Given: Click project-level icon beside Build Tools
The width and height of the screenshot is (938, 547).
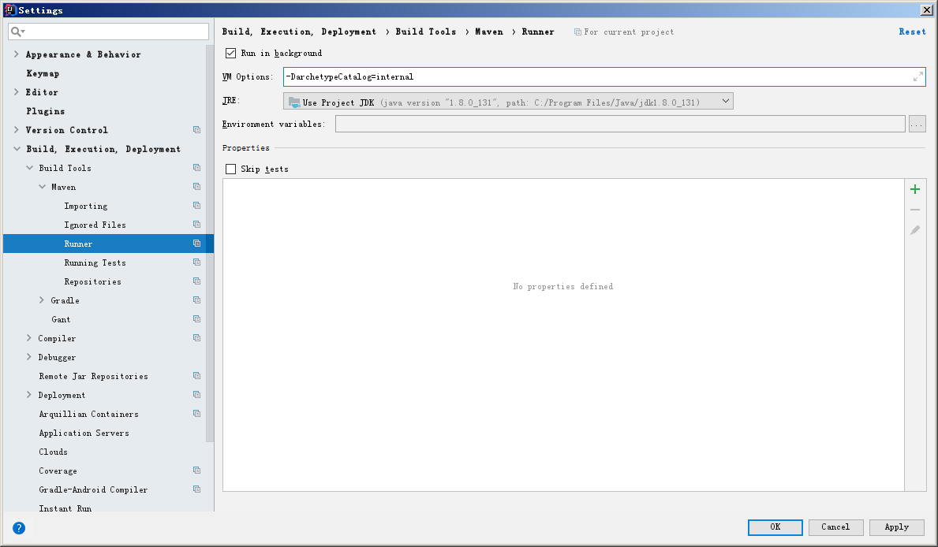Looking at the screenshot, I should (196, 168).
